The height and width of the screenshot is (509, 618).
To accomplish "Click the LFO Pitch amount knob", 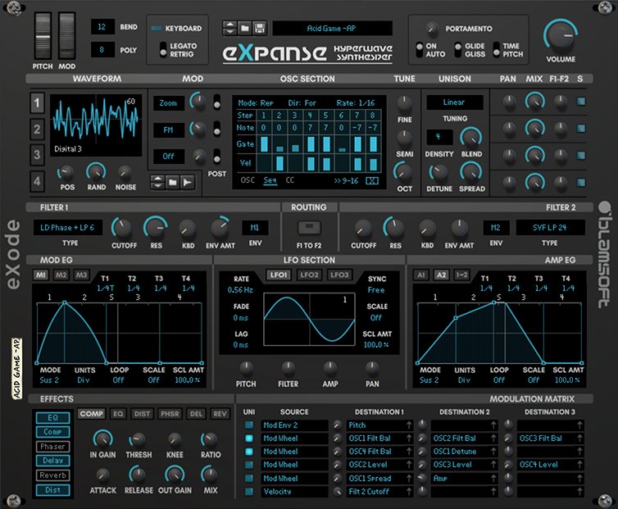I will (247, 368).
